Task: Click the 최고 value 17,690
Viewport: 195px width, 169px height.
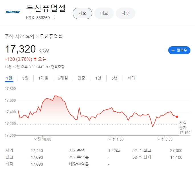Action: point(37,157)
